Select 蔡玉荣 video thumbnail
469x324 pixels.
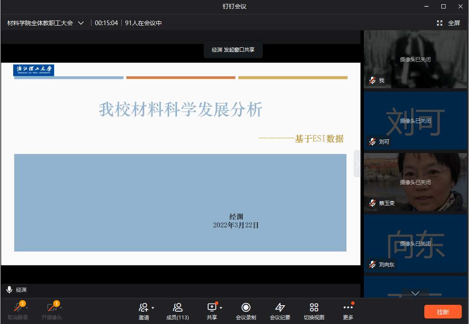(x=415, y=182)
